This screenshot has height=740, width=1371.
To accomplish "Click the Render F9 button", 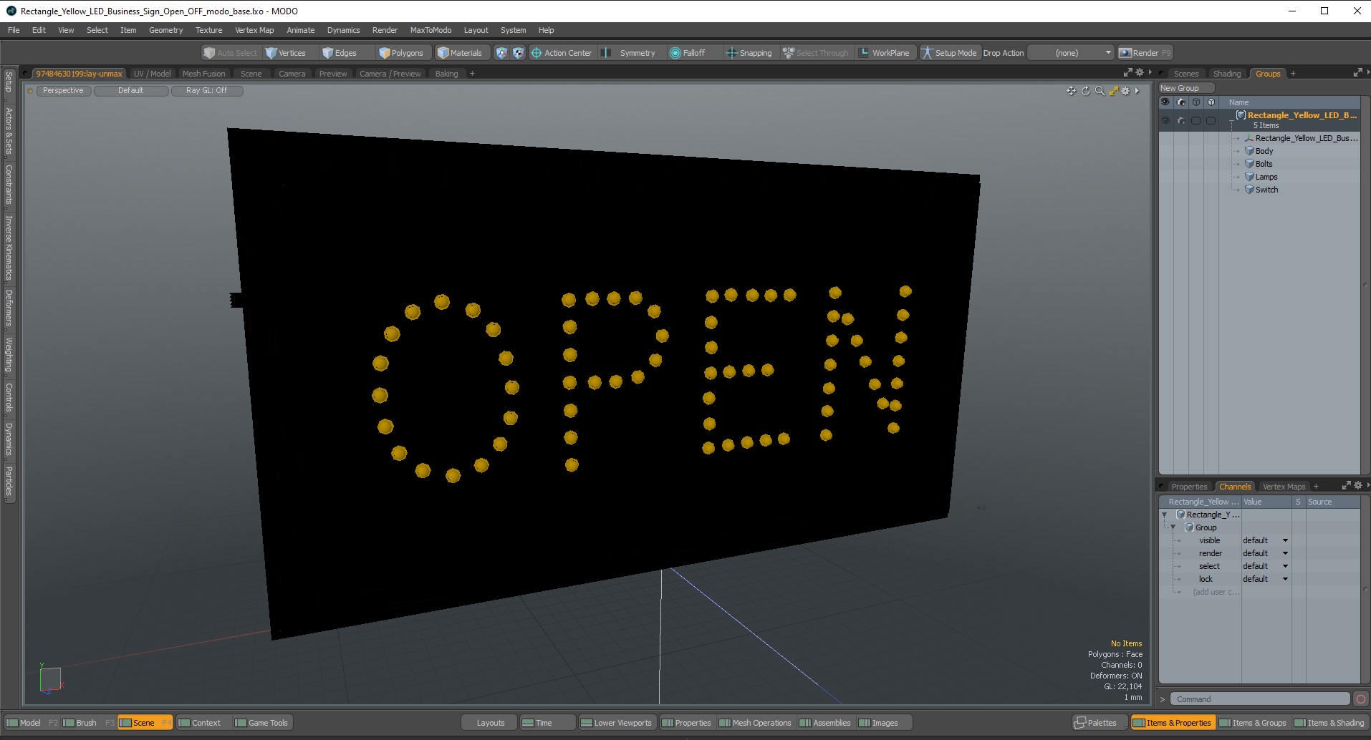I will 1145,53.
